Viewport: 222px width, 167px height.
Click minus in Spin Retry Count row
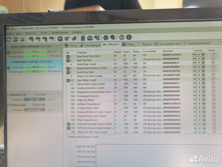coord(195,79)
